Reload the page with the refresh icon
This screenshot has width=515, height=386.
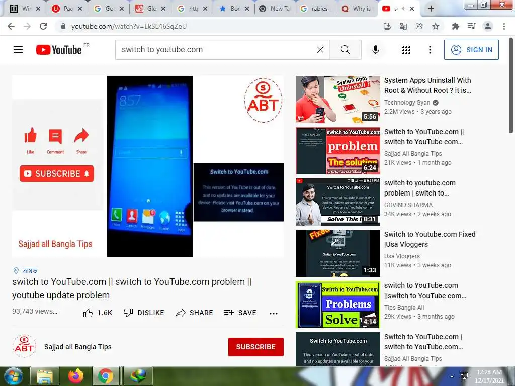pos(43,26)
